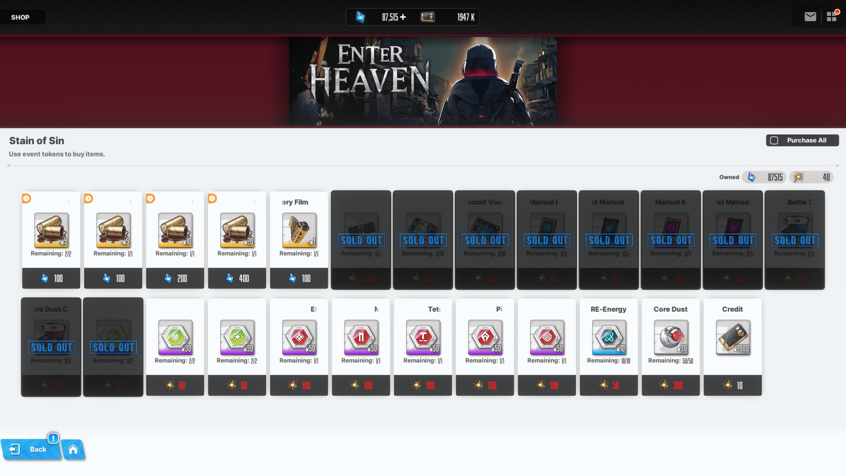This screenshot has height=476, width=846.
Task: Click the plus icon to add gems
Action: (x=403, y=17)
